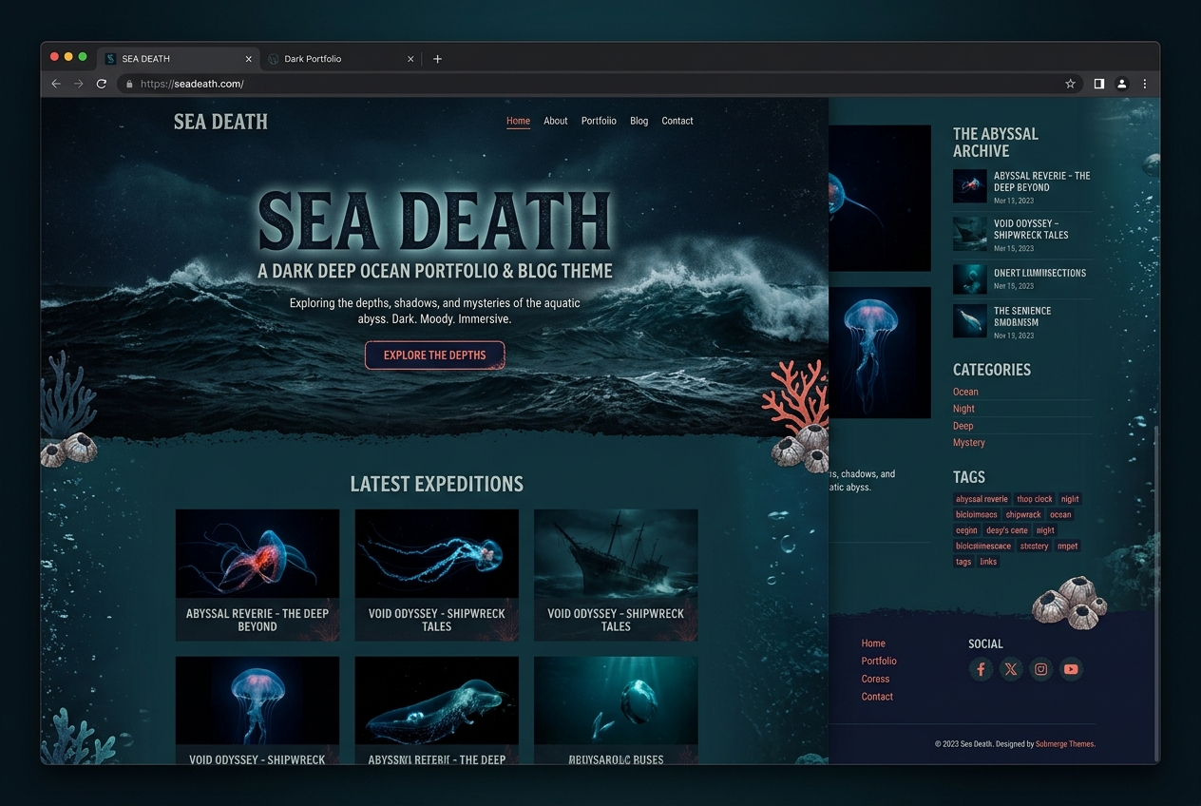
Task: Open the X social icon in footer
Action: click(1011, 669)
